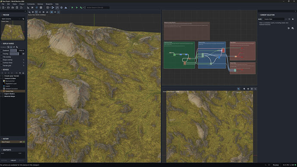
Task: Open the Commands menu
Action: pos(31,4)
